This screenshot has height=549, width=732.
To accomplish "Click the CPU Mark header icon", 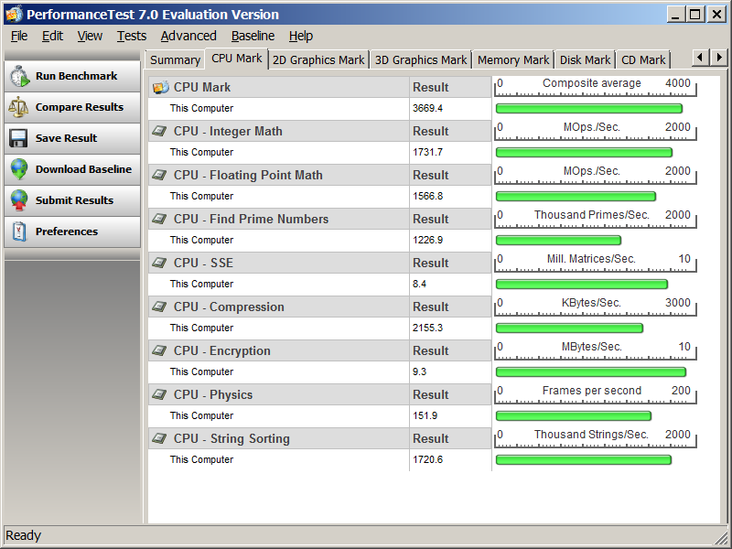I will tap(161, 87).
